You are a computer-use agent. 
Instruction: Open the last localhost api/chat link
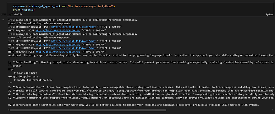pos(58,52)
